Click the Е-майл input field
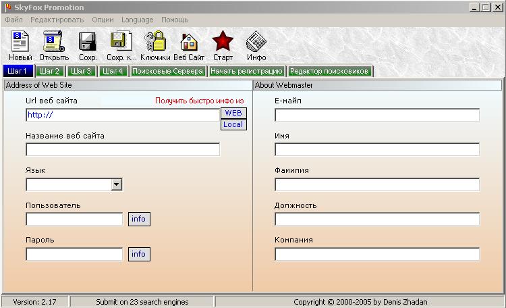 click(x=377, y=115)
